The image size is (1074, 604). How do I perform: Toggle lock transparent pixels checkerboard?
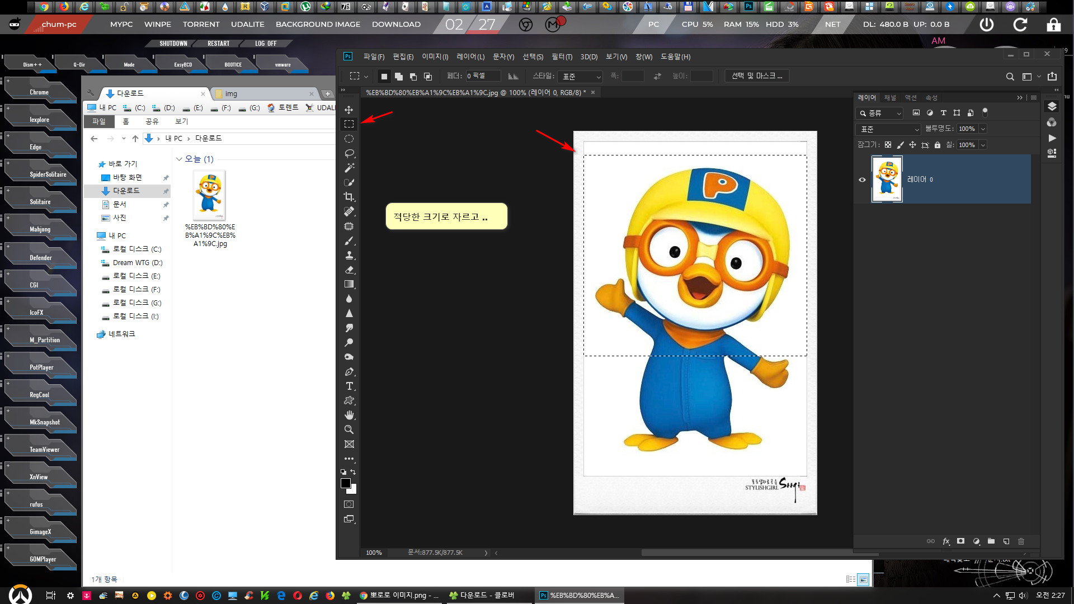coord(888,145)
